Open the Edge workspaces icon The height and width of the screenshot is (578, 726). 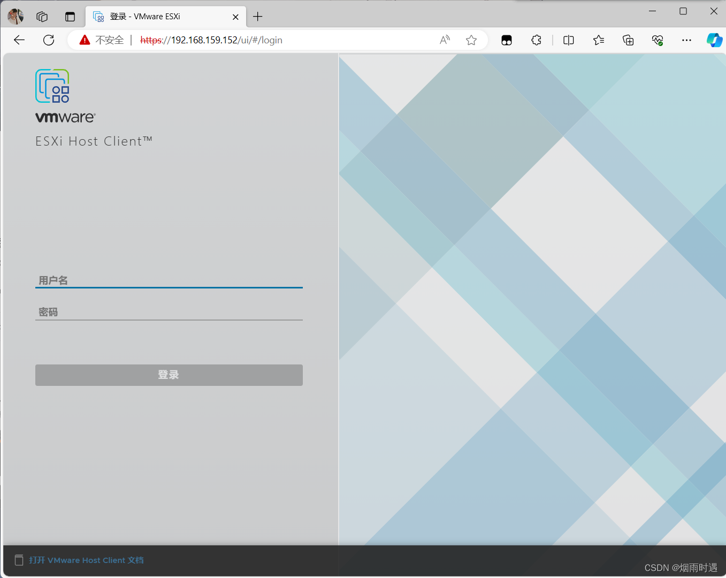[x=42, y=17]
